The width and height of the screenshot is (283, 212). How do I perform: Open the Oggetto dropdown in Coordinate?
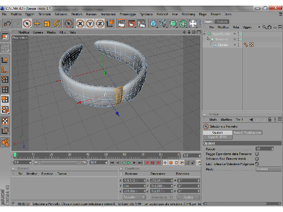(134, 197)
